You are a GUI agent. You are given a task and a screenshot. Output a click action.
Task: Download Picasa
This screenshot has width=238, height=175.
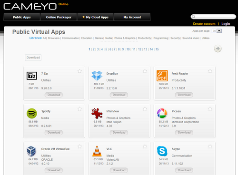[184, 133]
